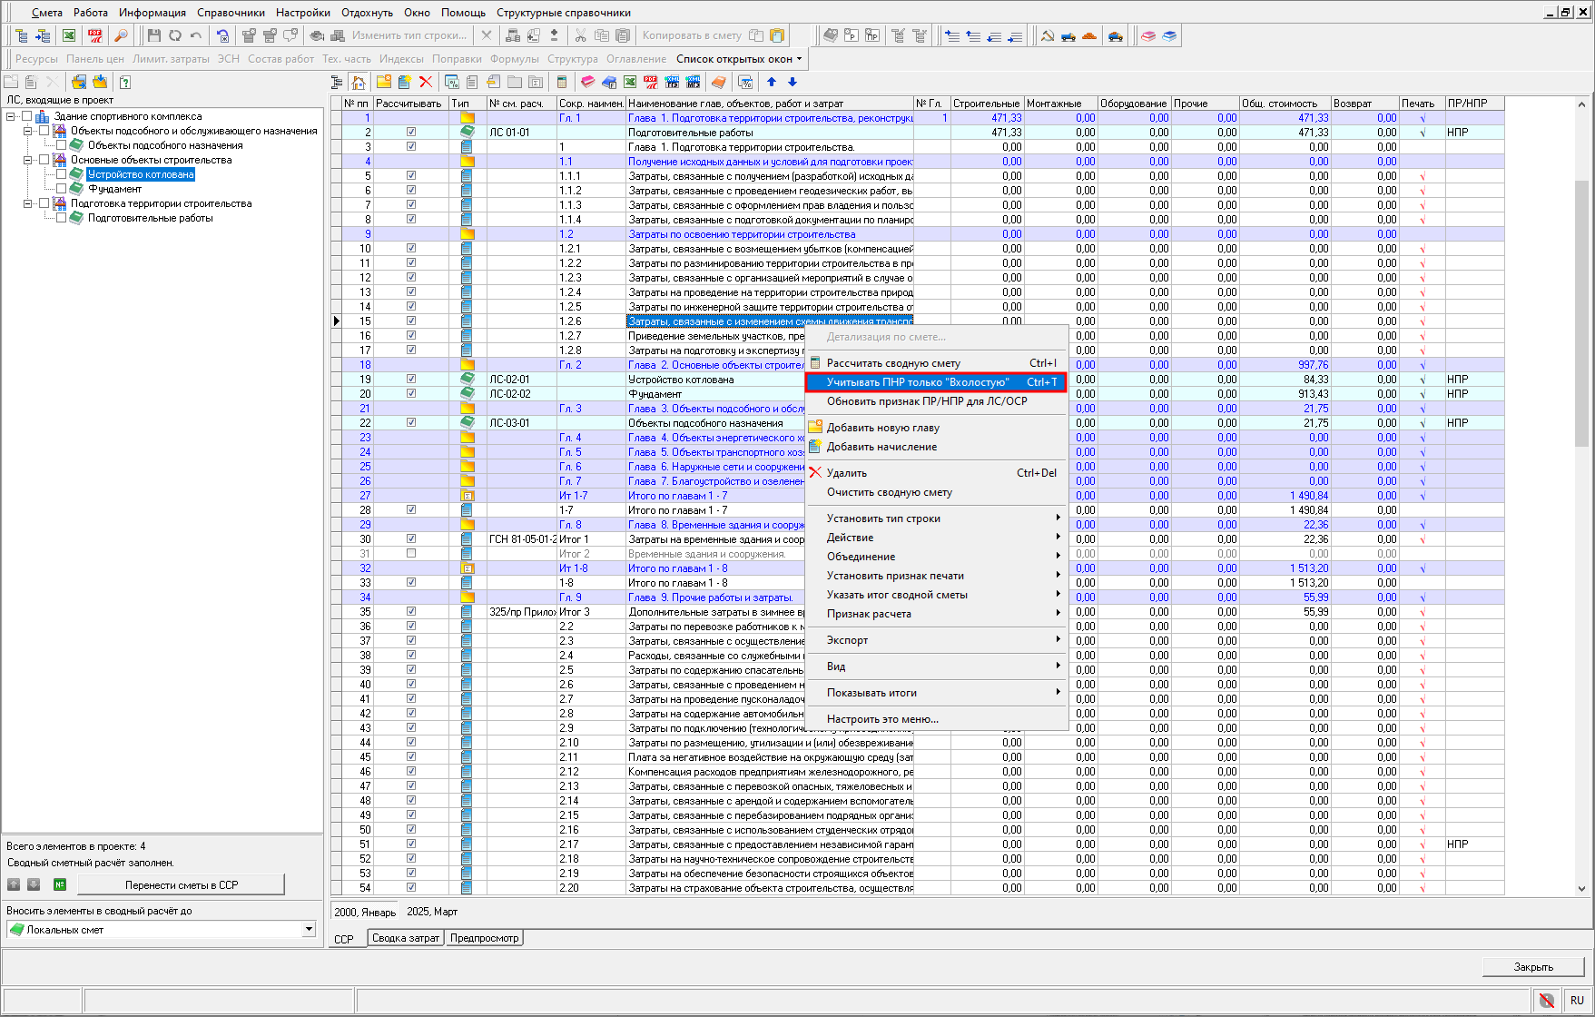Click the green N° icon near transfer button
This screenshot has height=1017, width=1595.
click(60, 884)
